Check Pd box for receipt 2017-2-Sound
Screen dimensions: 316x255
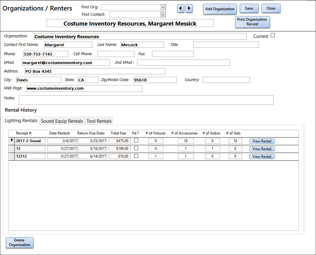pos(136,141)
